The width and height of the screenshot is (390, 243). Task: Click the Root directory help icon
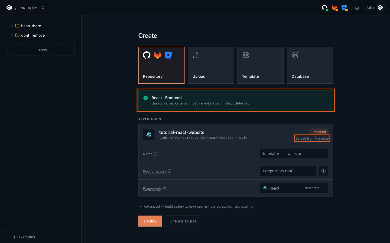click(x=170, y=171)
